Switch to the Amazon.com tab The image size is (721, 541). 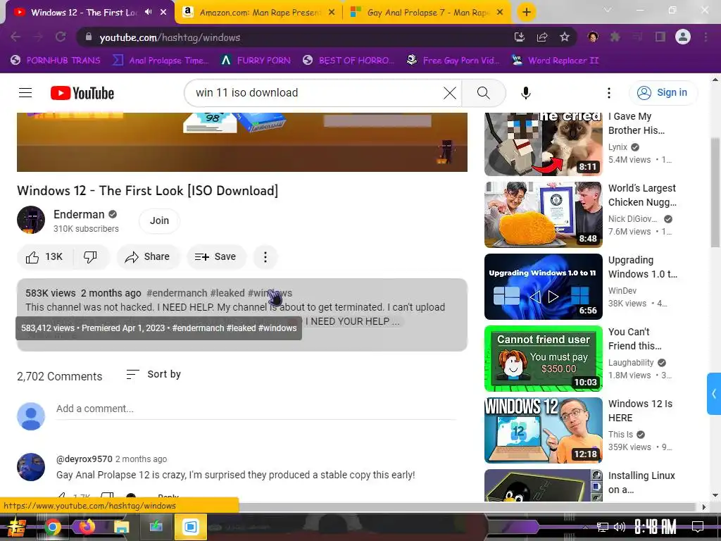point(258,13)
